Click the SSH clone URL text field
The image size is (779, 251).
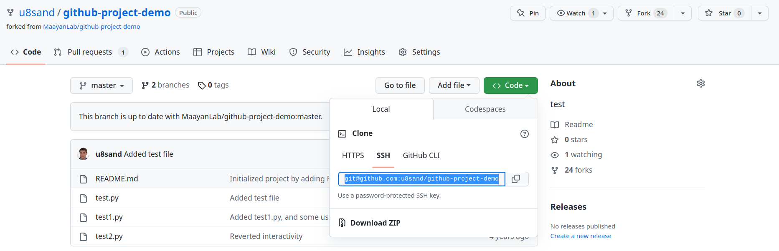421,179
